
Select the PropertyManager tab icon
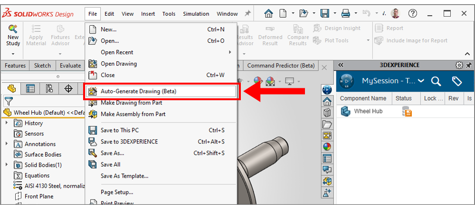tap(30, 88)
